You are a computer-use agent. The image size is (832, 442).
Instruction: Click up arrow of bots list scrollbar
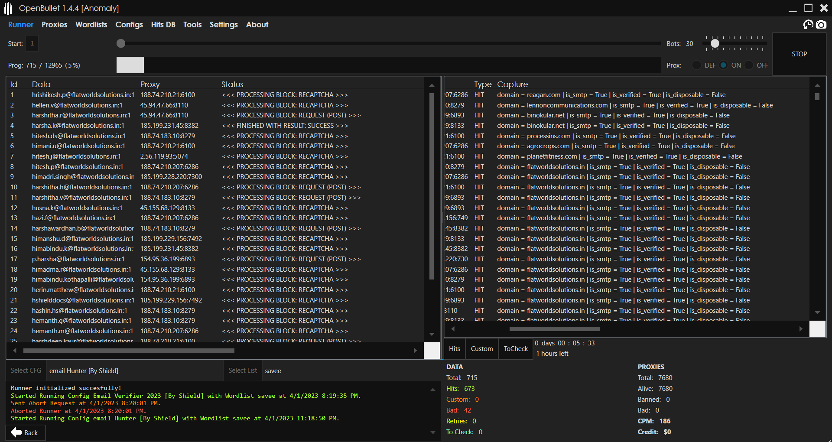point(432,85)
